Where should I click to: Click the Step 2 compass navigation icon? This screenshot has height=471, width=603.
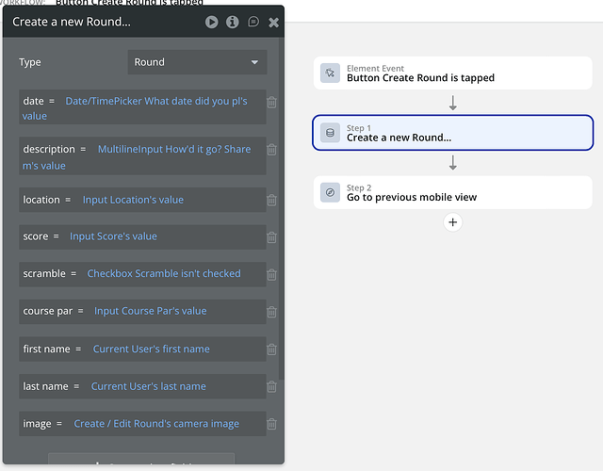tap(330, 192)
